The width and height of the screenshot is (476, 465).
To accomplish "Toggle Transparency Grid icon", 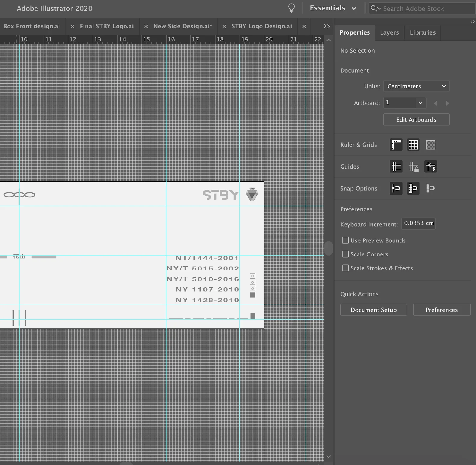I will tap(430, 145).
